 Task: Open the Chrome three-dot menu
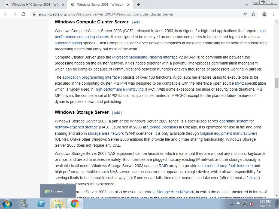pos(273,14)
